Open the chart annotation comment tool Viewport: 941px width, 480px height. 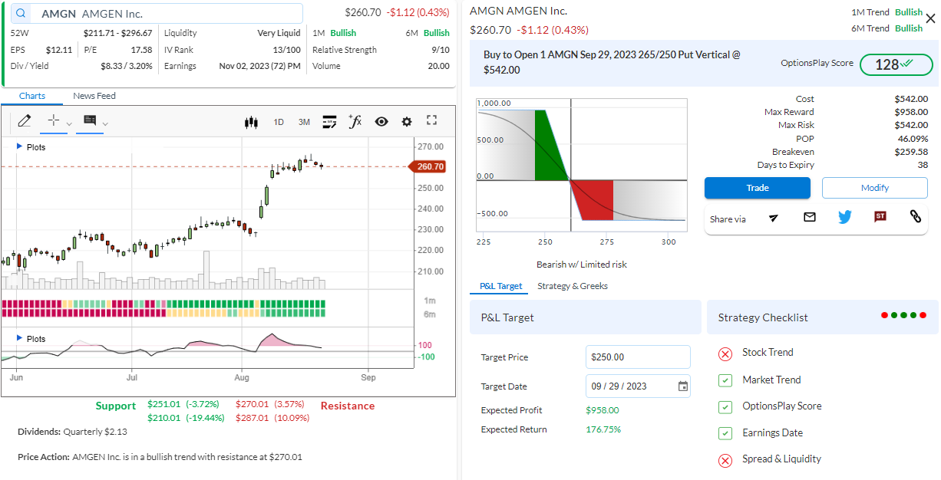tap(90, 121)
